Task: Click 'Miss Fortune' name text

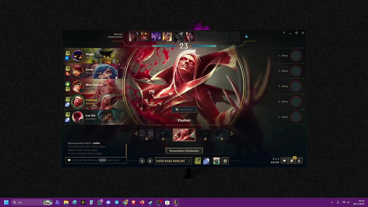Action: point(94,85)
